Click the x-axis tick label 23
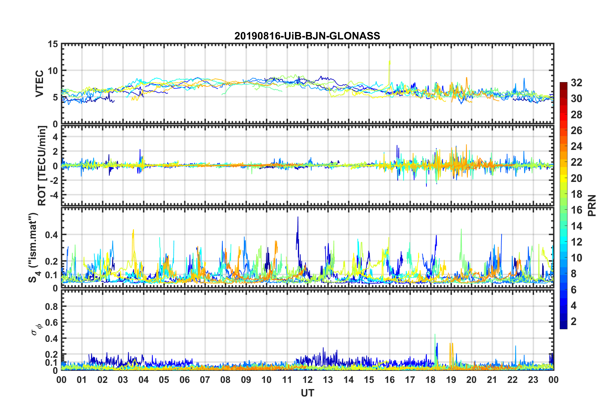This screenshot has height=411, width=615. click(x=533, y=380)
